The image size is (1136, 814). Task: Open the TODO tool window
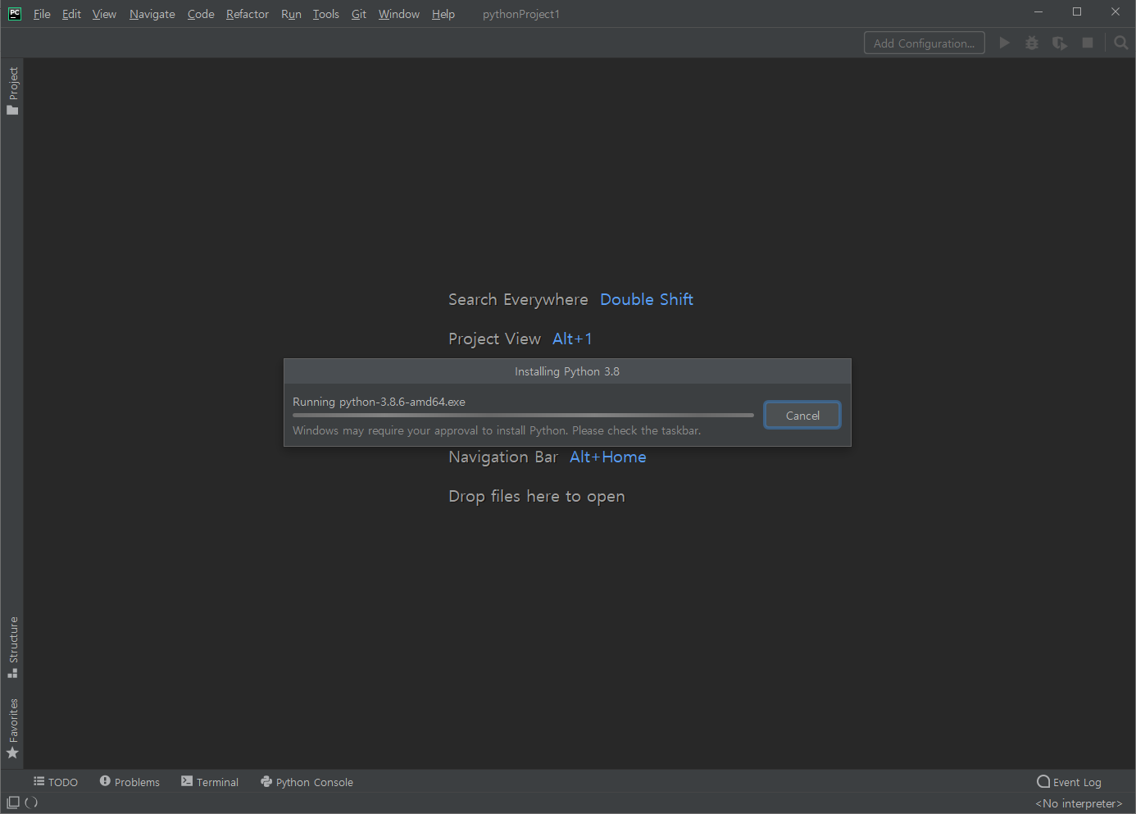(56, 782)
